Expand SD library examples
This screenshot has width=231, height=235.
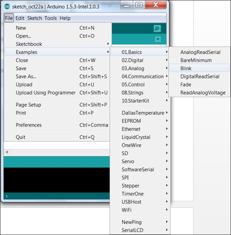tap(140, 153)
